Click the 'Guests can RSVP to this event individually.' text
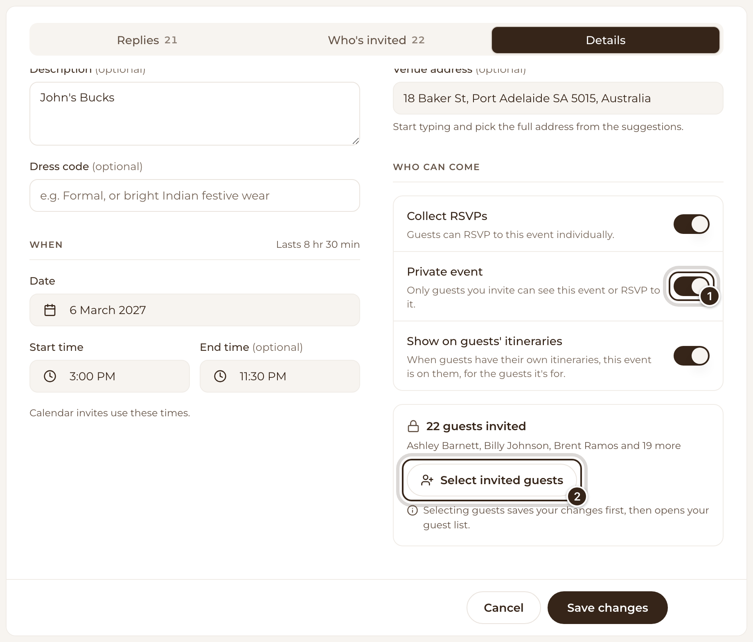This screenshot has height=642, width=753. coord(510,235)
